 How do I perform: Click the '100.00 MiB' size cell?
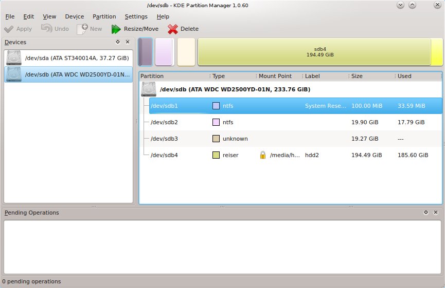367,106
